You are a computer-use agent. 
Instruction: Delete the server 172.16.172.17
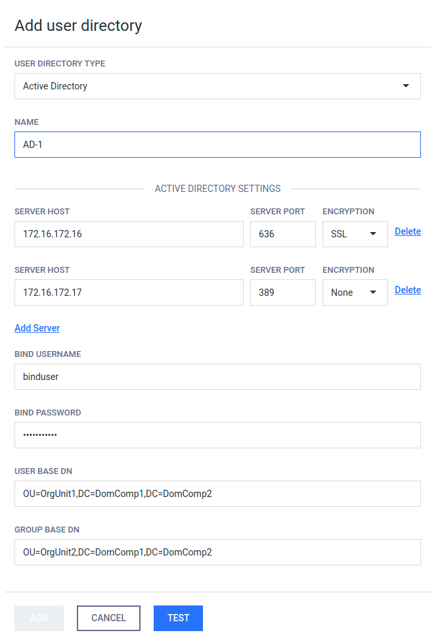click(x=407, y=289)
